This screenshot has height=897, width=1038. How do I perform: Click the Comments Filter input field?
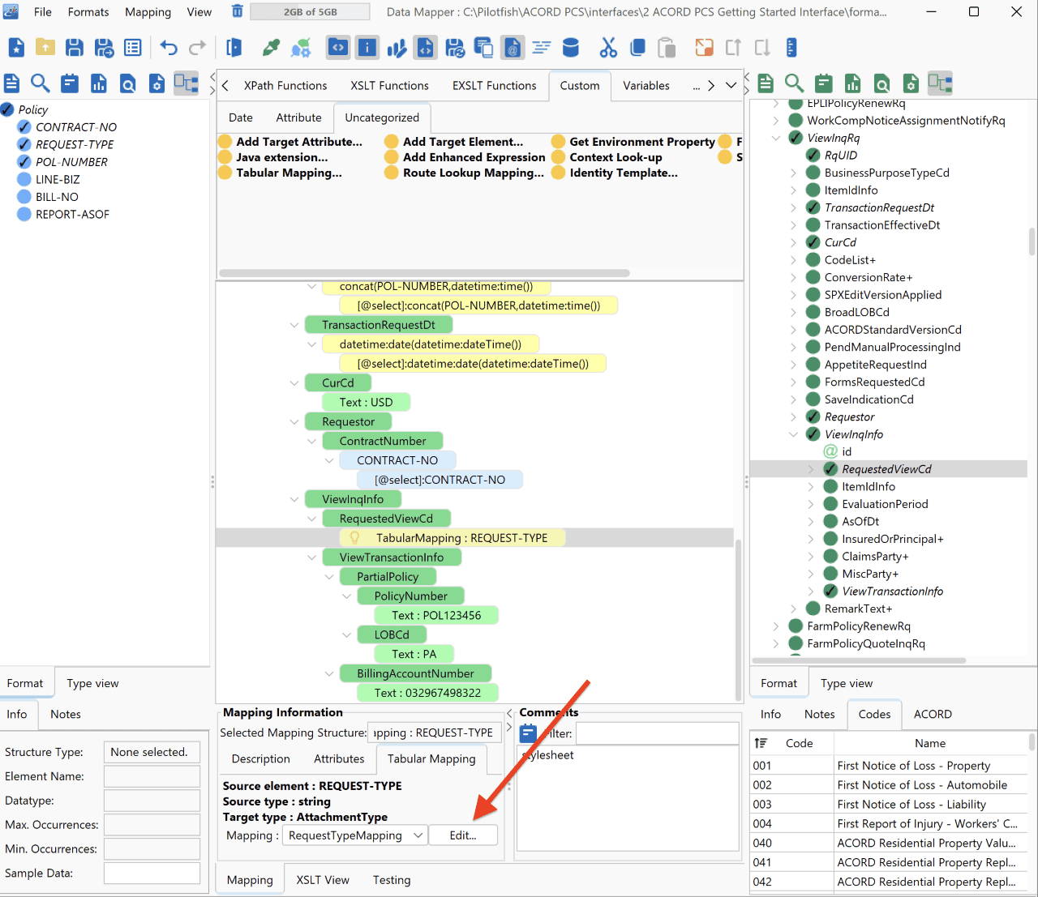tap(657, 733)
